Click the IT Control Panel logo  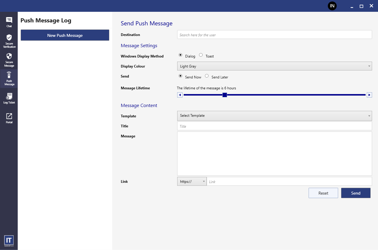click(x=9, y=241)
